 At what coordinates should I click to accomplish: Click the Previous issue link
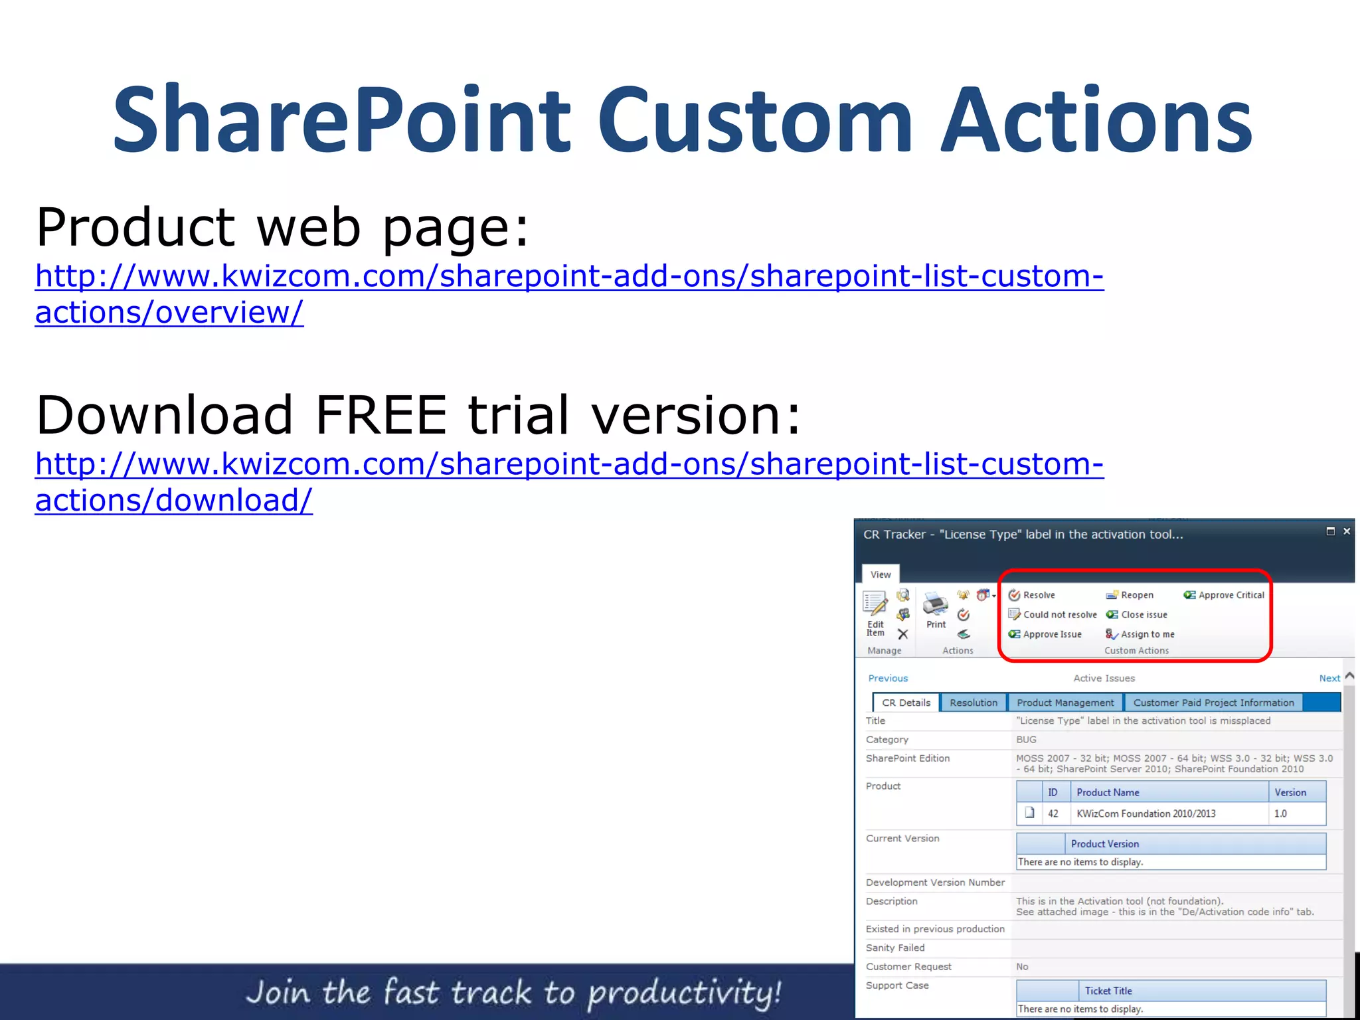coord(888,678)
